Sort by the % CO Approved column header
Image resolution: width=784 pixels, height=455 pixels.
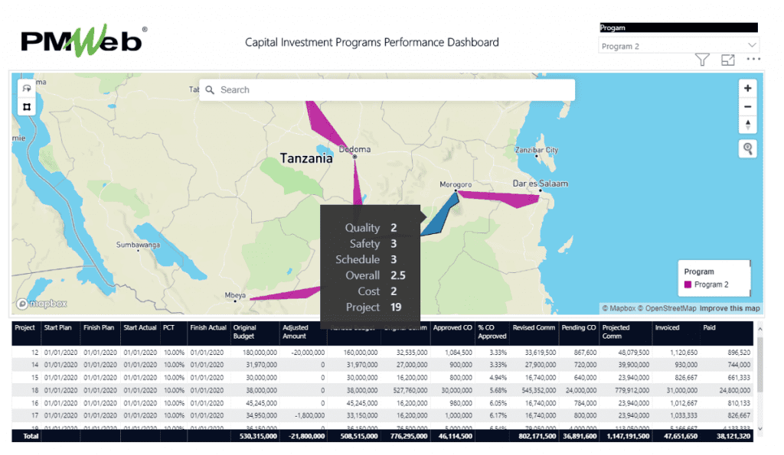pyautogui.click(x=492, y=332)
